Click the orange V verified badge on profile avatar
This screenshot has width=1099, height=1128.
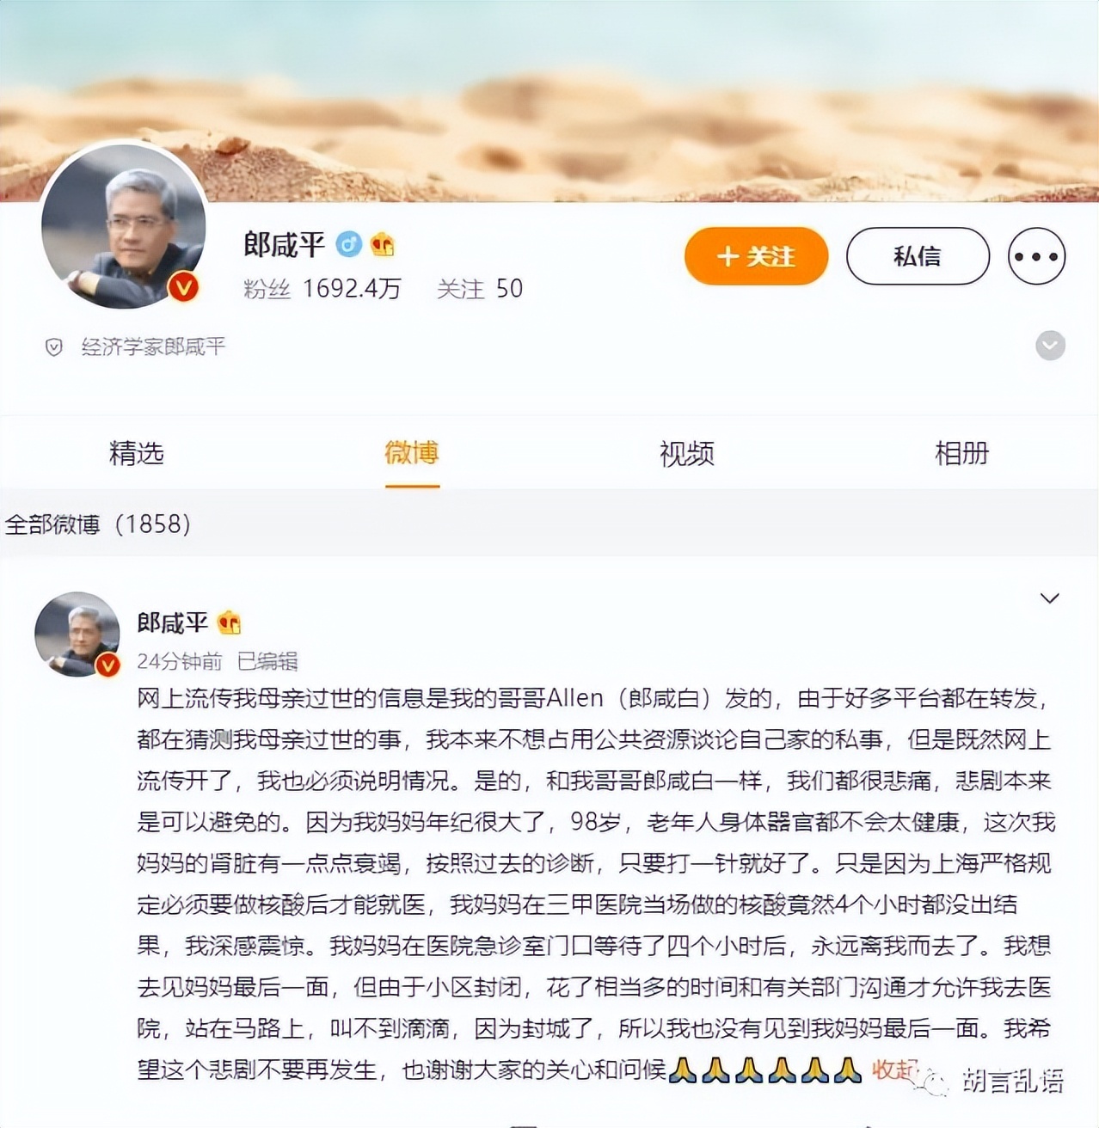coord(183,286)
